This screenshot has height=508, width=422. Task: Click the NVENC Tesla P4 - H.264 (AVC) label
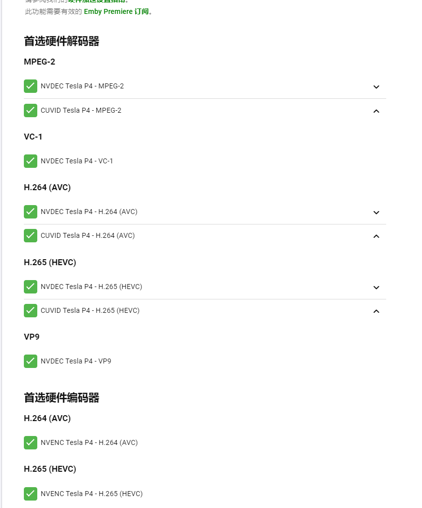tap(89, 442)
